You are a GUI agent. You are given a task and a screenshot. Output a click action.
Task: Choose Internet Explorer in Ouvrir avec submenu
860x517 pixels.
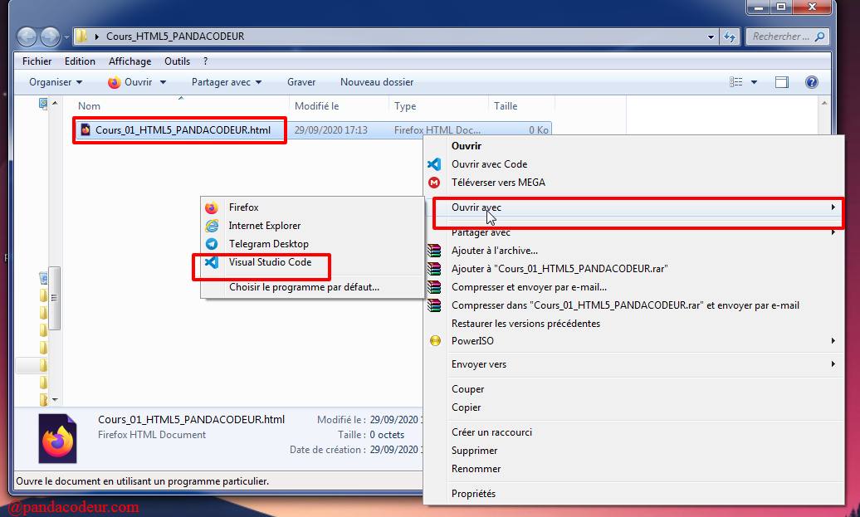click(264, 226)
